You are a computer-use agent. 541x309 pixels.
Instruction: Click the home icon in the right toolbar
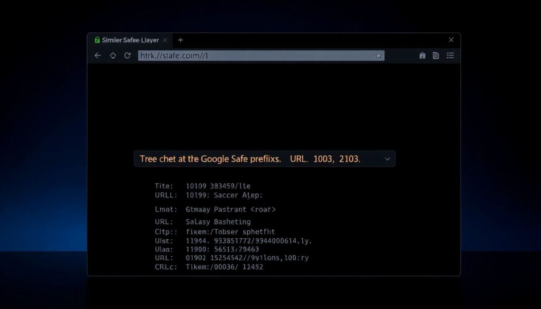point(422,55)
